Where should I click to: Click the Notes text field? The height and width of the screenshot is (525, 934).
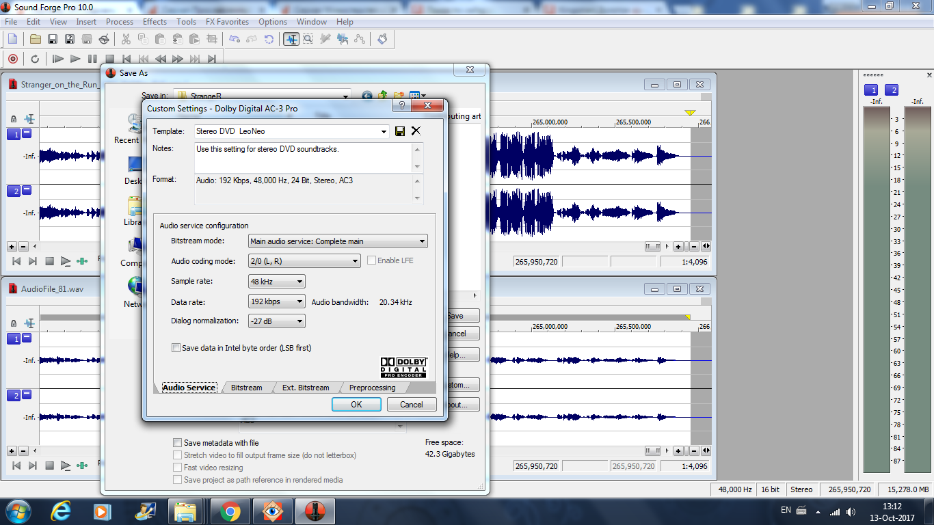point(304,158)
